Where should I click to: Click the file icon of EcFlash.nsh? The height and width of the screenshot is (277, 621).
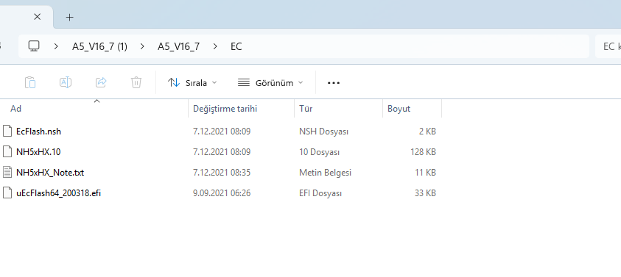[x=7, y=131]
